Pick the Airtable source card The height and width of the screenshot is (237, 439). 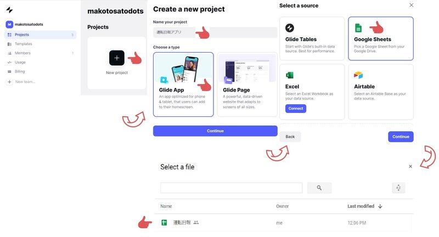[x=380, y=92]
